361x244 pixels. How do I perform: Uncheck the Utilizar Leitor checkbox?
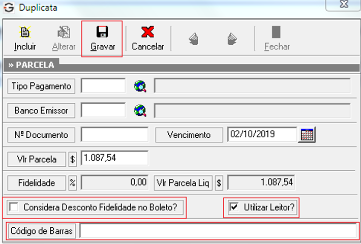pyautogui.click(x=234, y=207)
